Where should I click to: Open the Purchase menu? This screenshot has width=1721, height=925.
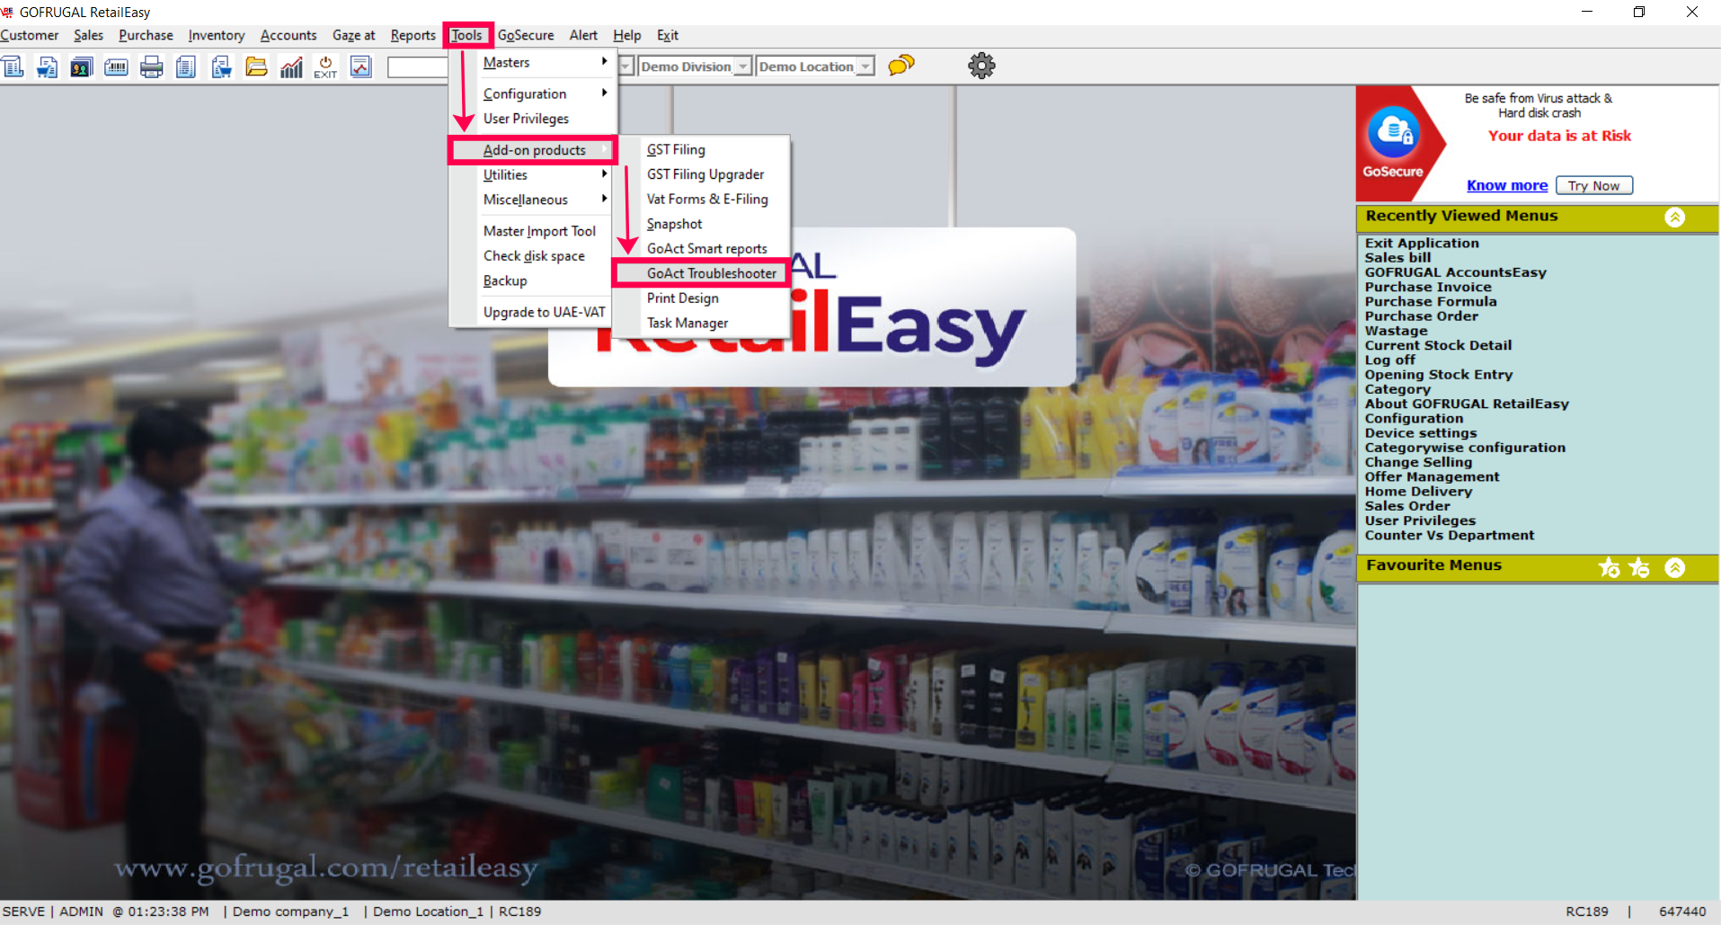(146, 35)
